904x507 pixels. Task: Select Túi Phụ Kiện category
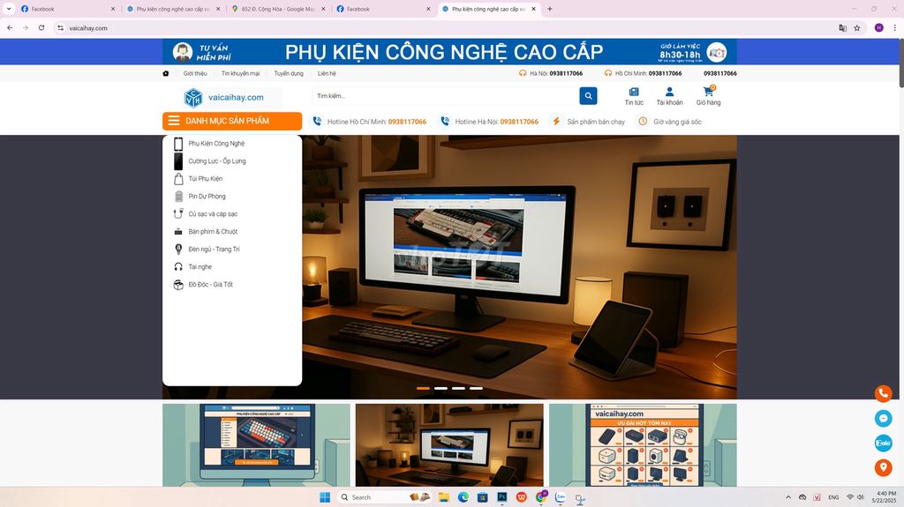(205, 179)
